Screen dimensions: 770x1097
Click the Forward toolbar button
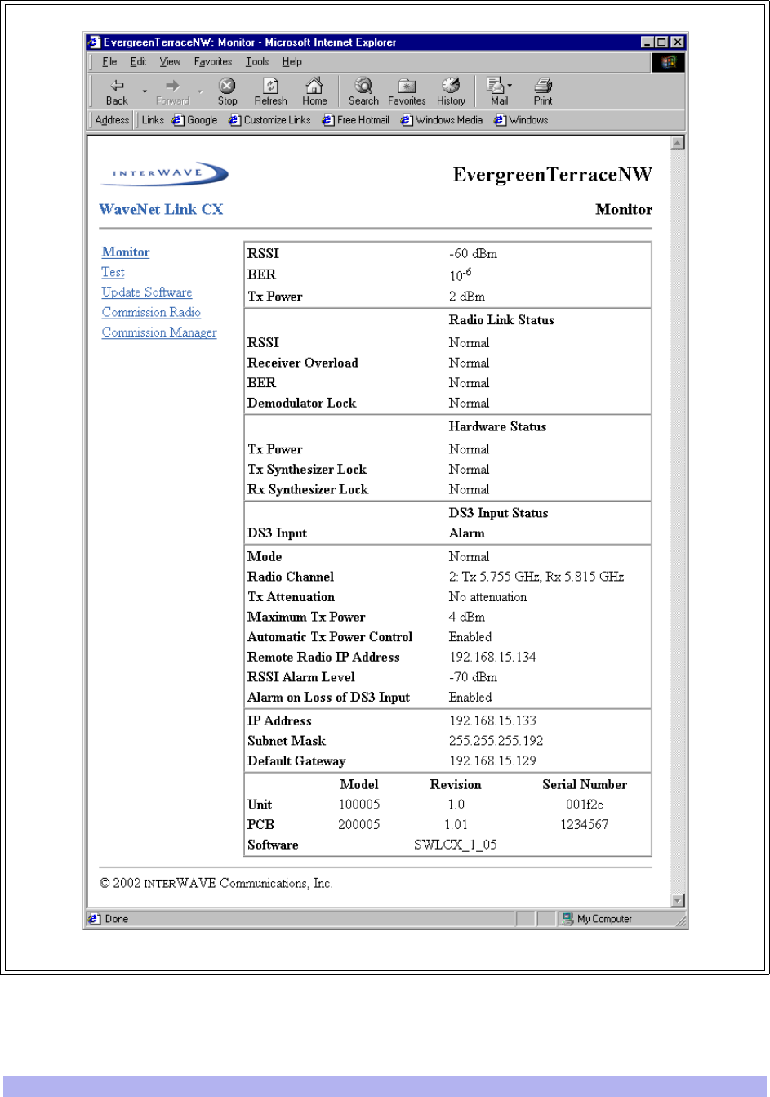172,91
